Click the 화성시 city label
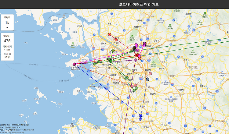The width and height of the screenshot is (229, 134). click(x=116, y=99)
